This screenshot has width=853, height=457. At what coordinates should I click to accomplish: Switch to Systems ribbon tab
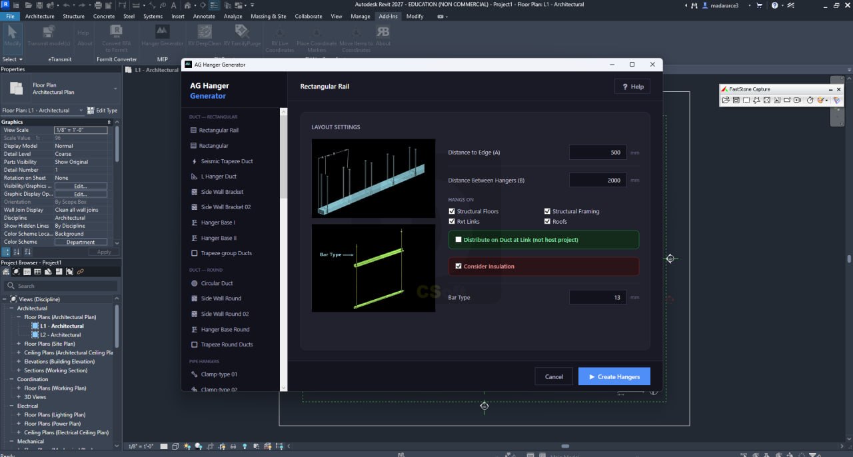(153, 16)
